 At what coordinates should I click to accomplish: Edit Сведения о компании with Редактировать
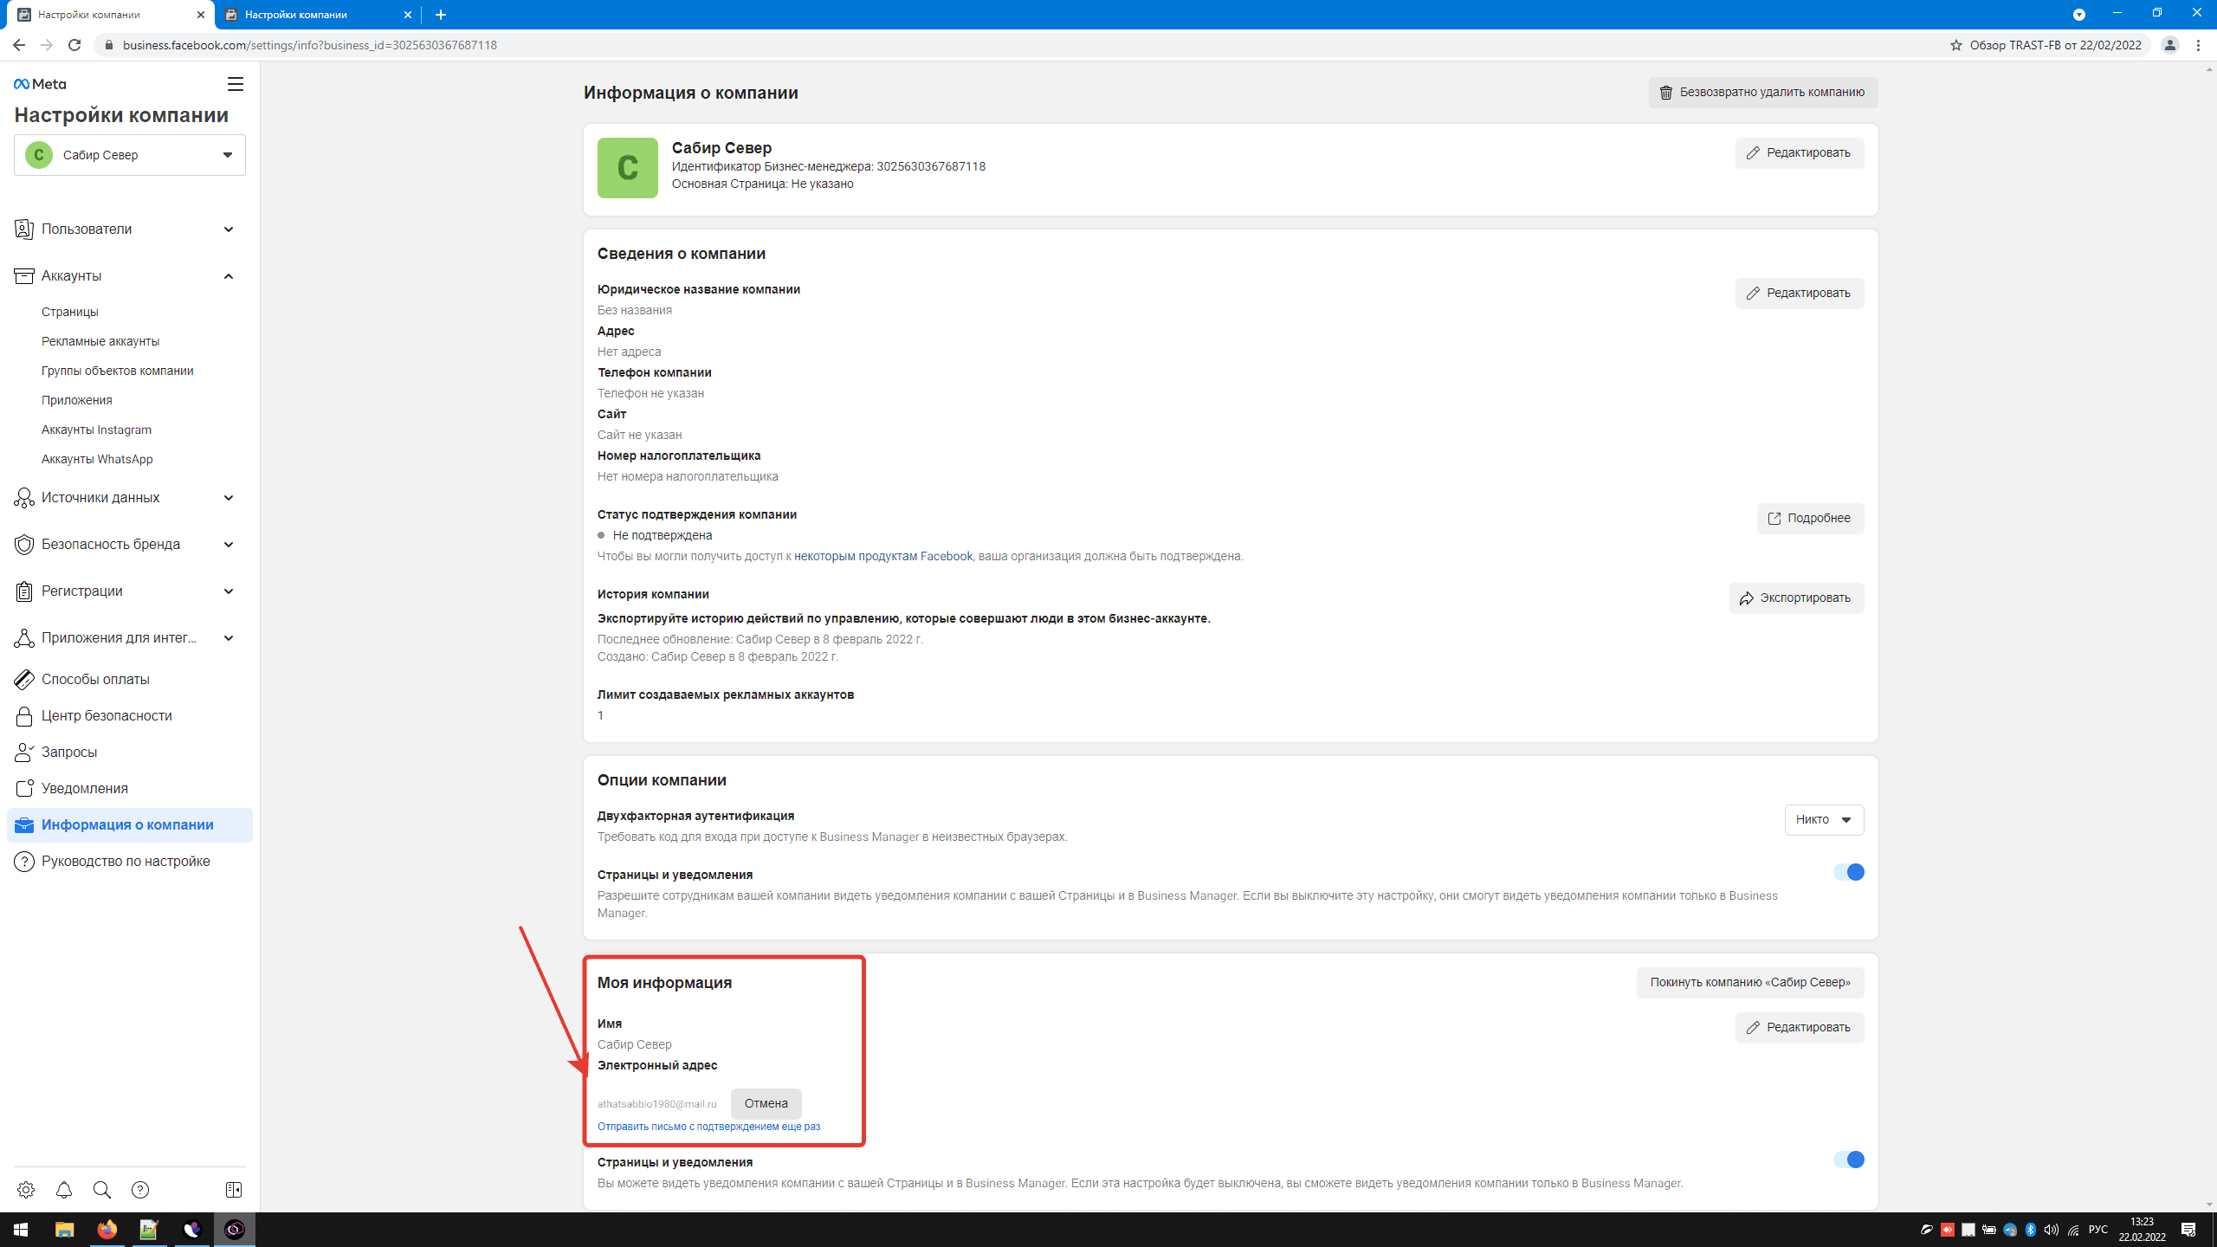(x=1800, y=294)
